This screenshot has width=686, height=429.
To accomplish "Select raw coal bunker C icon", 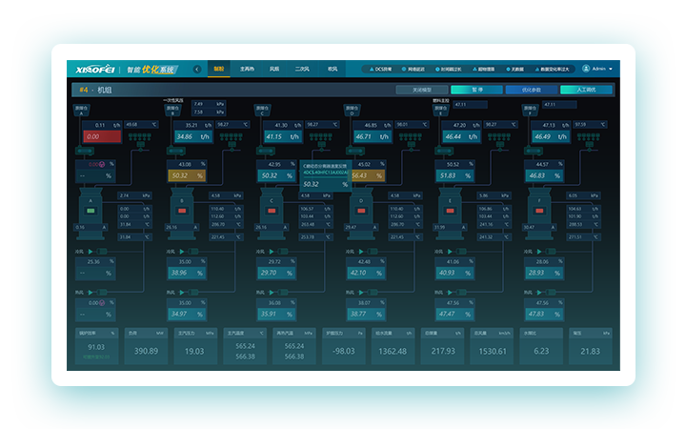I will 262,110.
